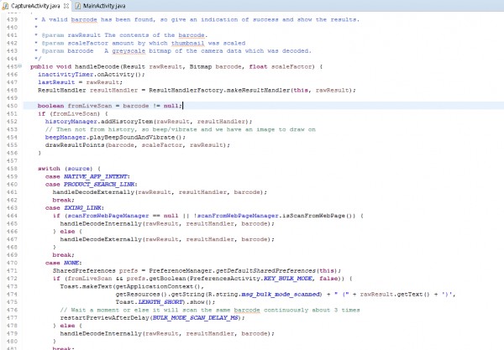Click Toast.makeText on line 473
This screenshot has height=350, width=504.
pyautogui.click(x=86, y=286)
